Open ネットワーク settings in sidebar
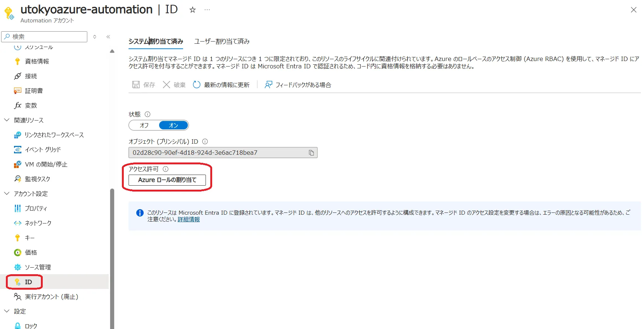 point(38,223)
